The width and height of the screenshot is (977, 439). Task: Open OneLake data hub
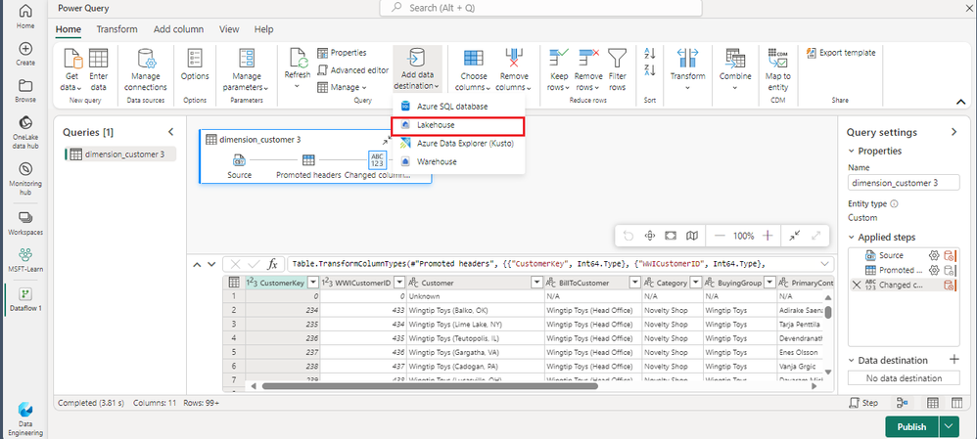(25, 133)
